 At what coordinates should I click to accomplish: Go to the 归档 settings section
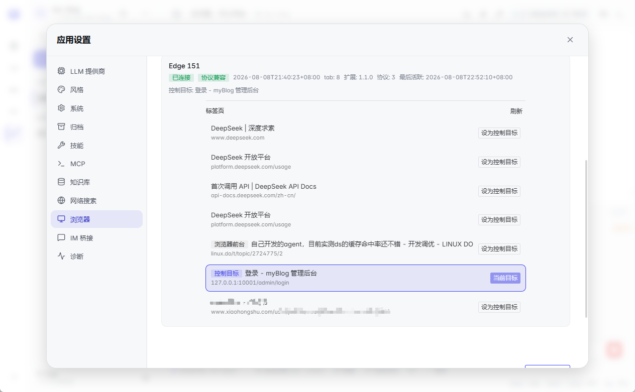tap(96, 126)
